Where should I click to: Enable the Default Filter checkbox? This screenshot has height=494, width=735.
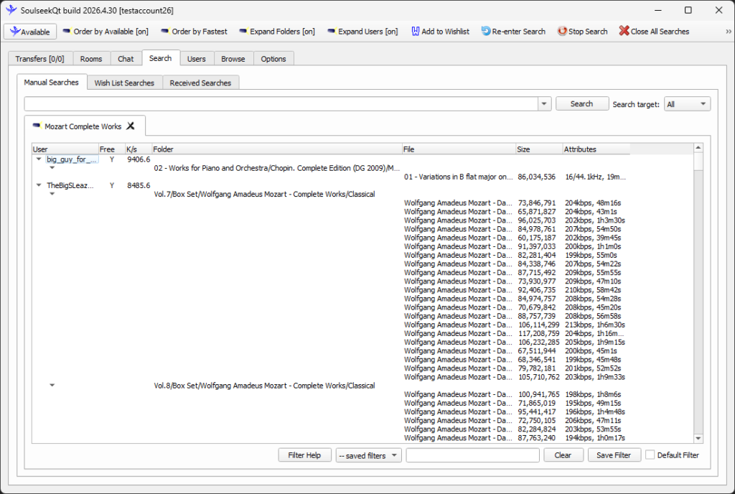pos(650,455)
